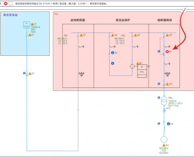This screenshot has height=157, width=194.
Task: Click the IEC 61936-1 error message text
Action: [x=62, y=4]
